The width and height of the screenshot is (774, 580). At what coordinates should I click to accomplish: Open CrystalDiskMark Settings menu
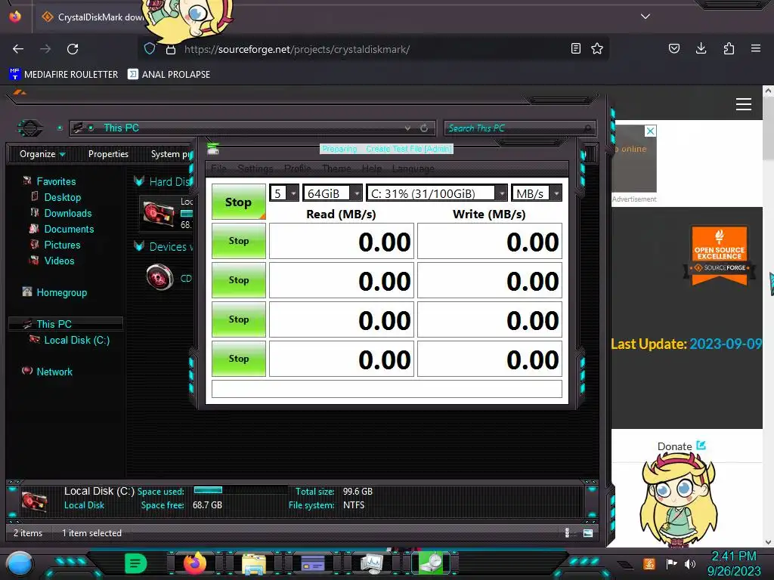tap(255, 168)
